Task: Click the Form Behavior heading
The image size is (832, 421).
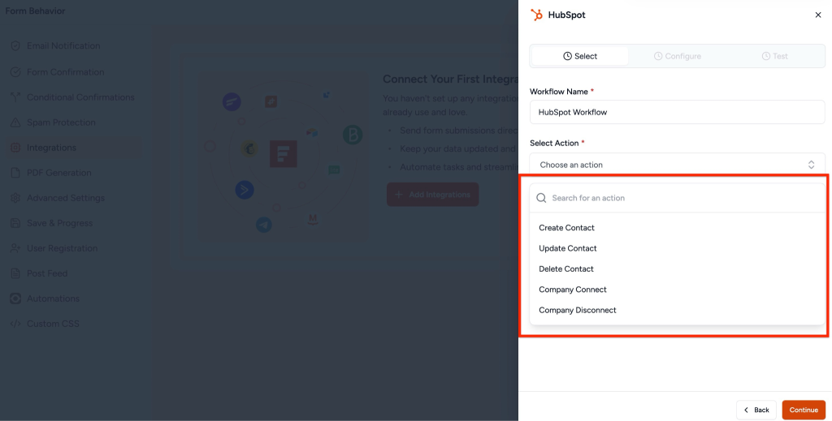Action: pyautogui.click(x=35, y=11)
